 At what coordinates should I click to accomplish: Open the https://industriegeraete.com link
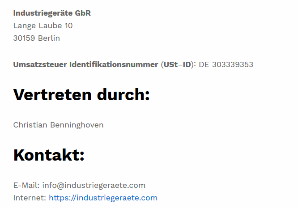pos(103,198)
